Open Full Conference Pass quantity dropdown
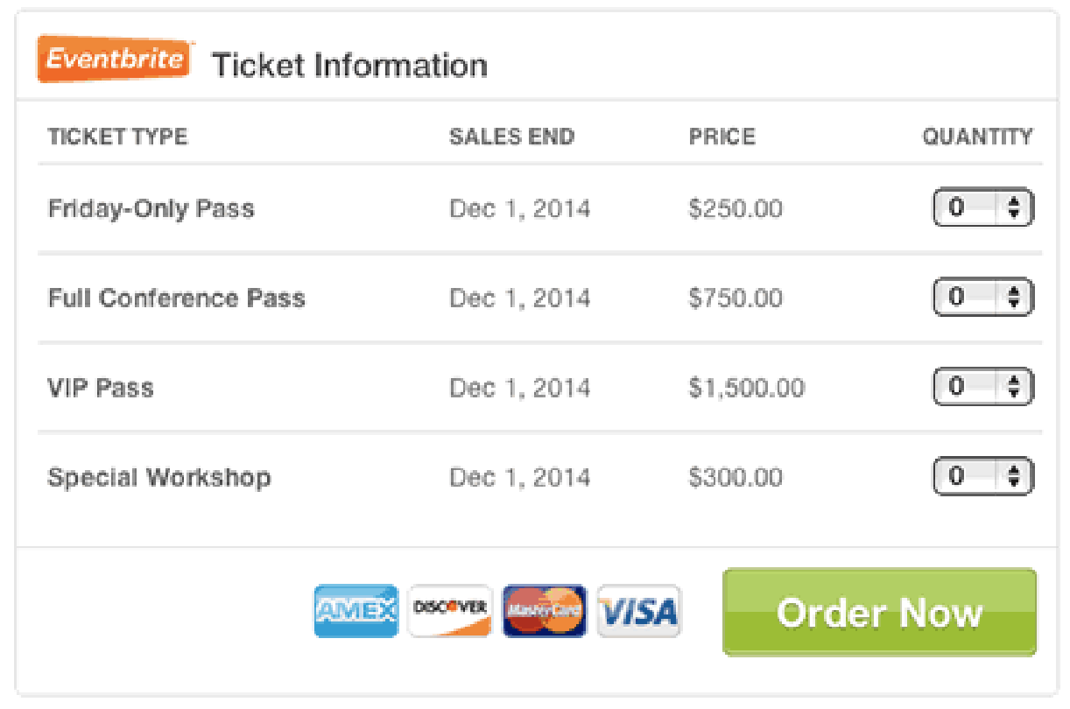Screen dimensions: 1070x709 coord(983,298)
